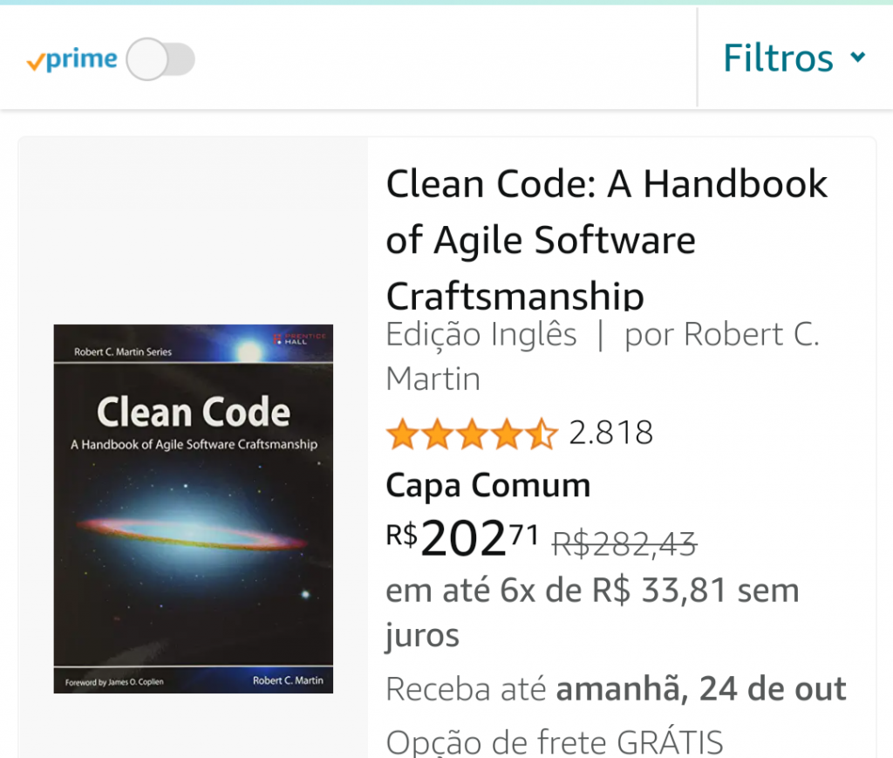Click the Prentice Hall logo on the cover
893x758 pixels.
click(300, 338)
